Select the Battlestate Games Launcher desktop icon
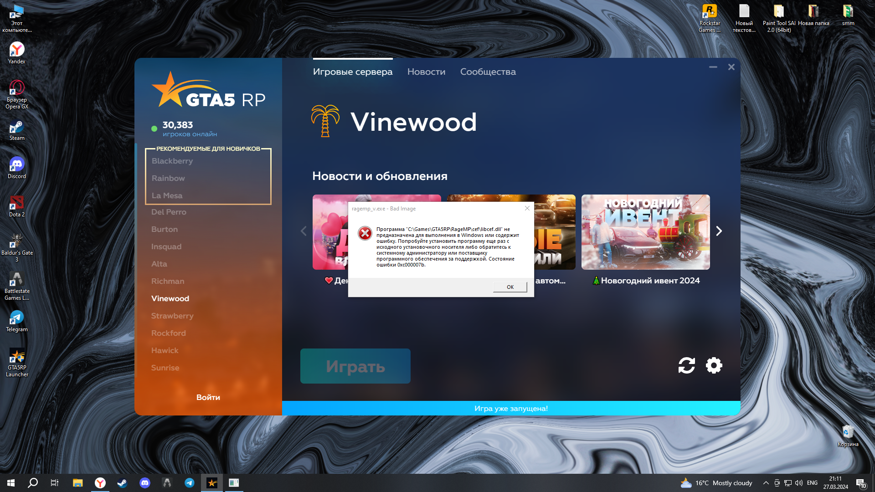This screenshot has width=875, height=492. click(17, 286)
